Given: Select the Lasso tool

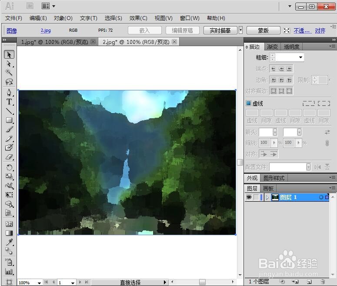Looking at the screenshot, I should (x=9, y=82).
